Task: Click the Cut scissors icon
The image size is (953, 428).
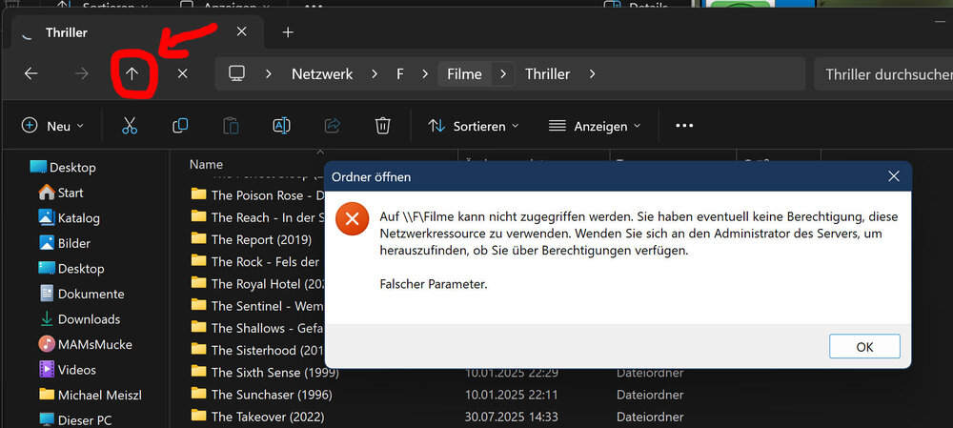Action: point(130,126)
